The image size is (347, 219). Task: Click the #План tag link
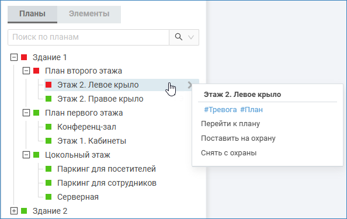pyautogui.click(x=251, y=110)
